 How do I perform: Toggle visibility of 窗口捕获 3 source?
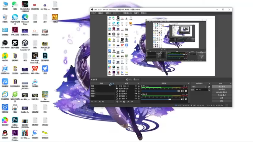coord(136,96)
